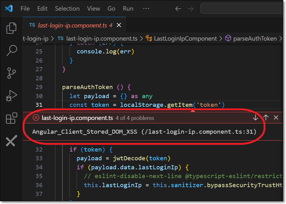286x204 pixels.
Task: Open the Selection menu
Action: coord(67,8)
